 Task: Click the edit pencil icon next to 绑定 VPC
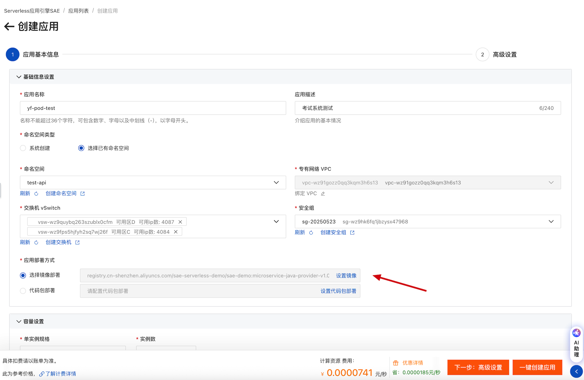click(323, 194)
